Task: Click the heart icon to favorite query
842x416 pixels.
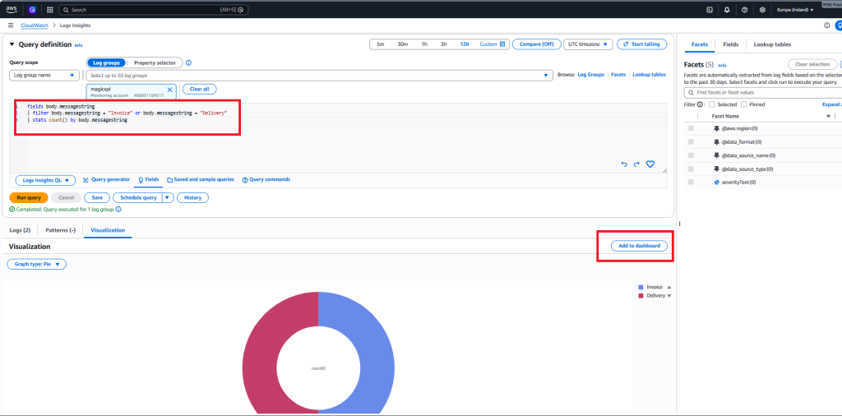Action: 650,164
